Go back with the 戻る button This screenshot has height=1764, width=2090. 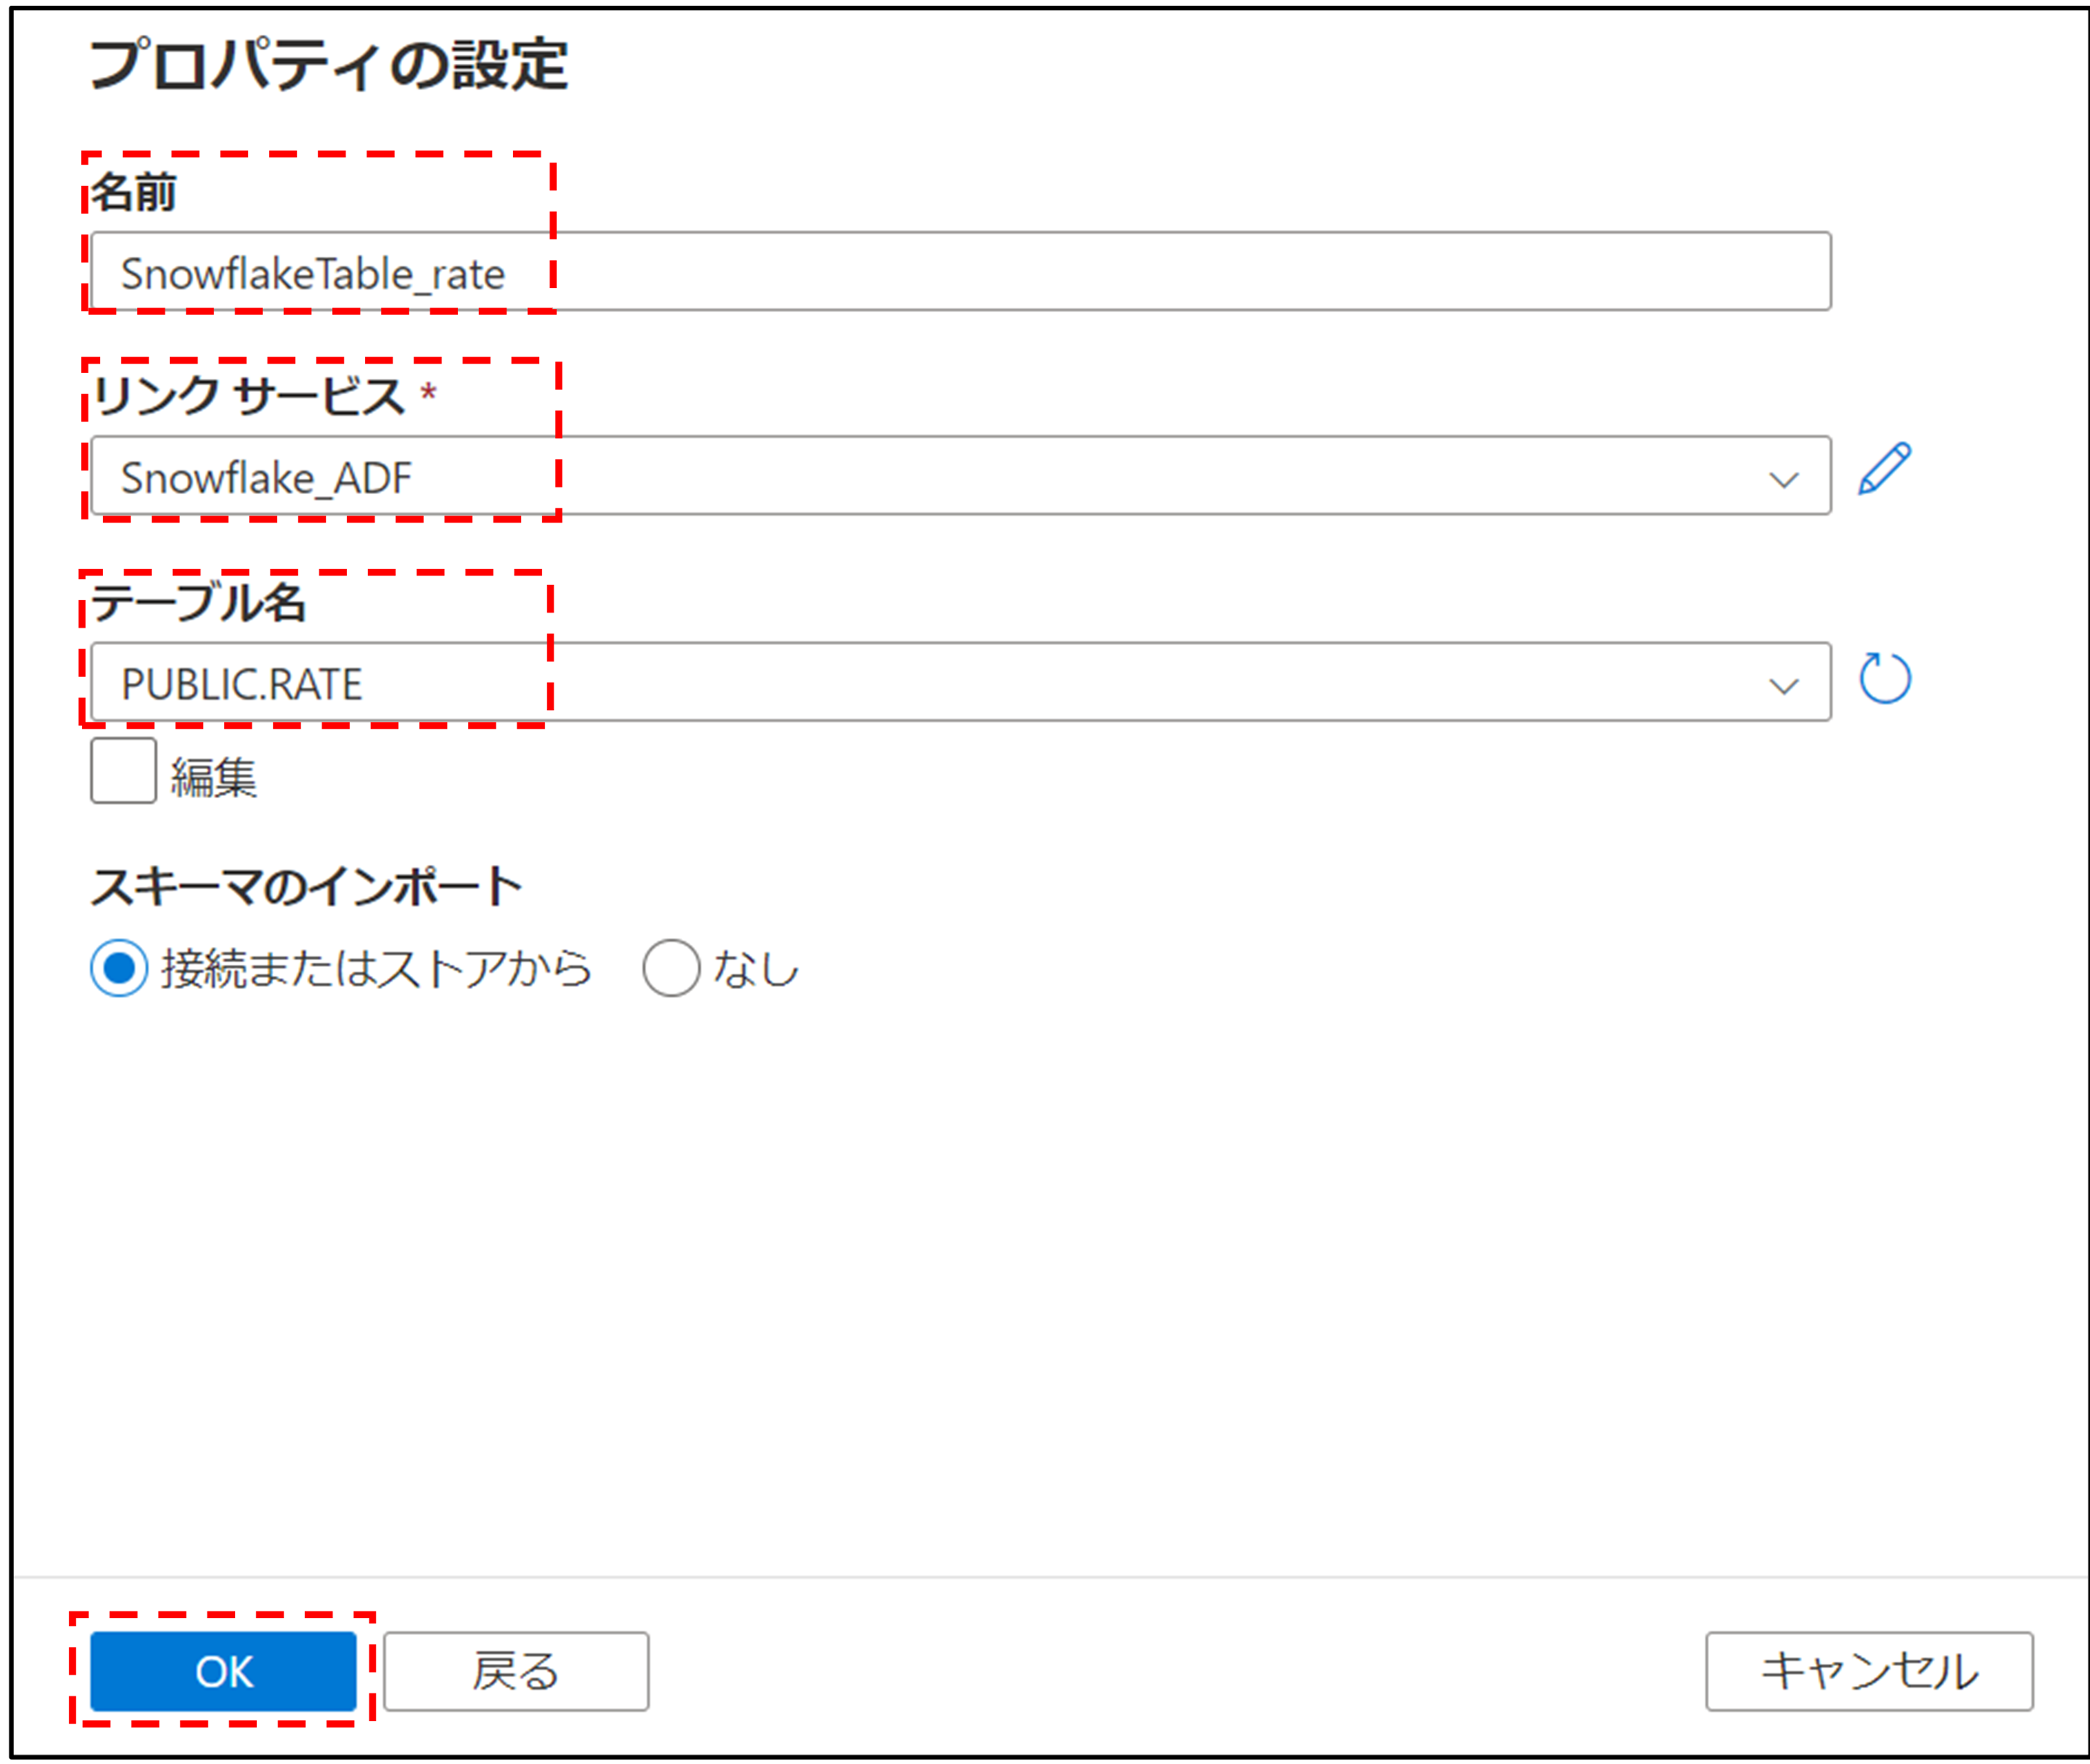[x=516, y=1672]
